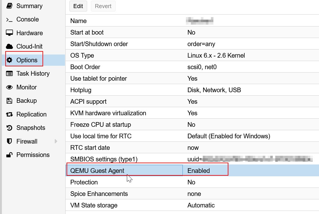Click the Summary sidebar icon

click(9, 6)
